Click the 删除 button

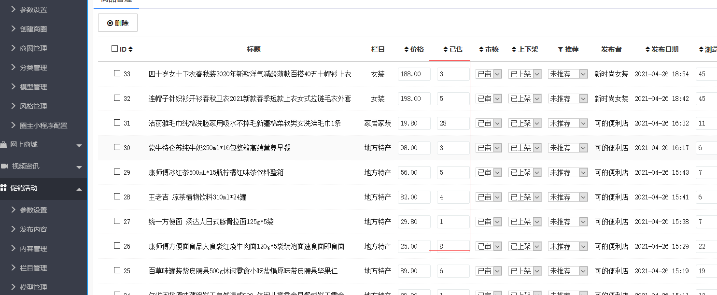[x=118, y=23]
